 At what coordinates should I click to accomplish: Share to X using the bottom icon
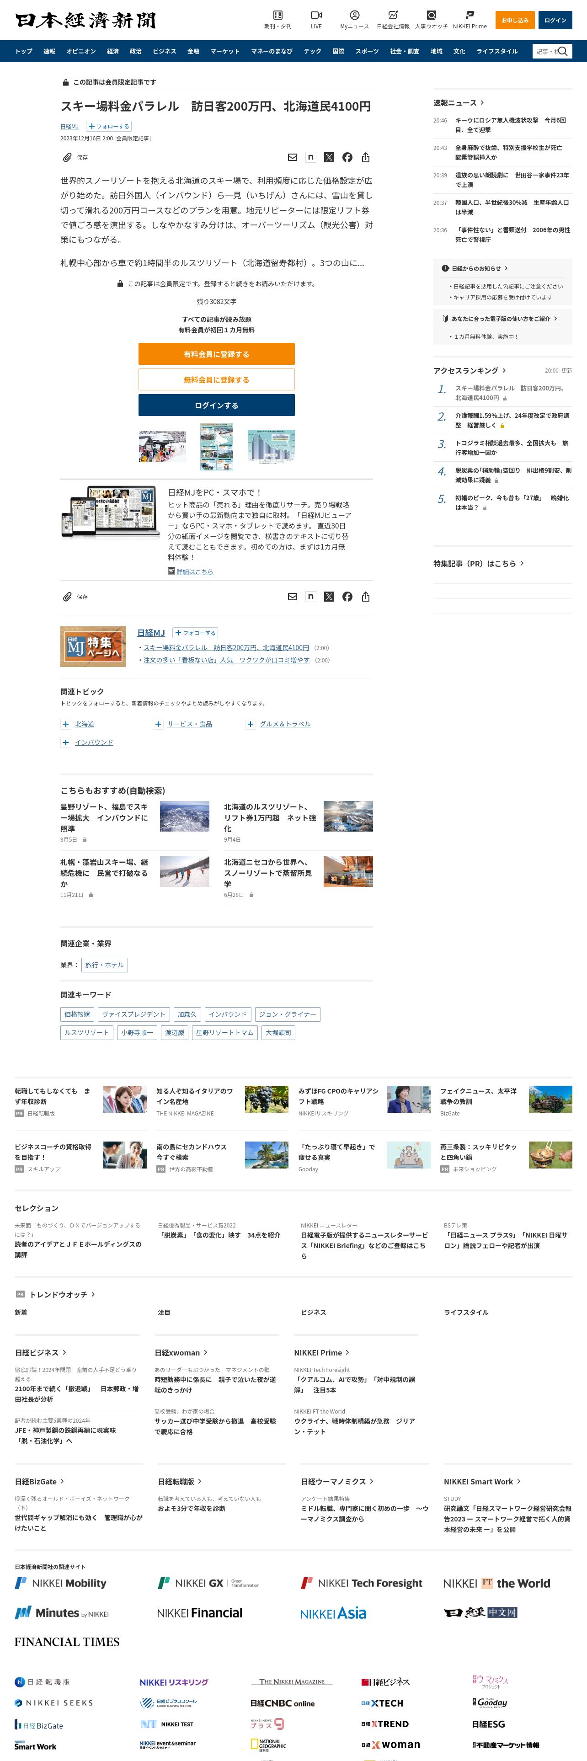pyautogui.click(x=329, y=597)
